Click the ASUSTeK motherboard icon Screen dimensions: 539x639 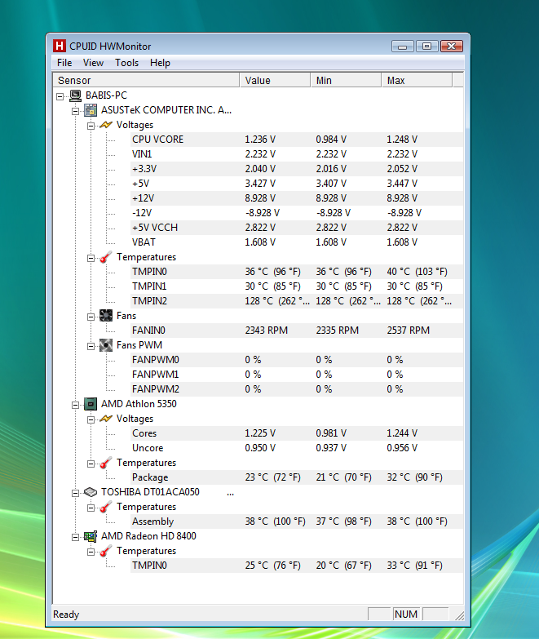click(91, 110)
